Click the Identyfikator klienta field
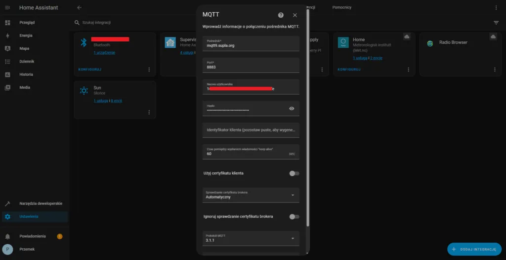Viewport: 506px width, 260px height. click(x=251, y=130)
